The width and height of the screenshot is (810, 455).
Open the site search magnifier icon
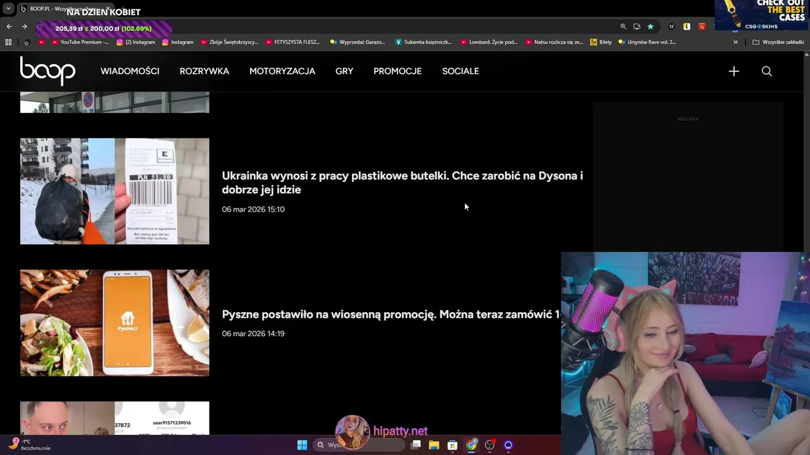point(766,71)
